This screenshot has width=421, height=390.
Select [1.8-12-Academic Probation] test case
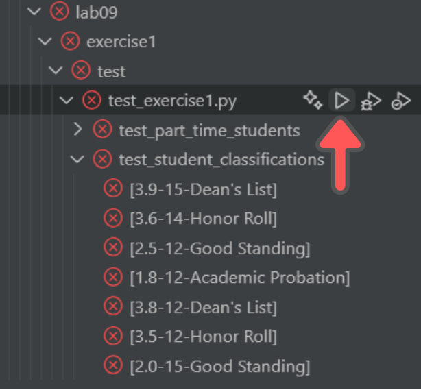coord(240,278)
